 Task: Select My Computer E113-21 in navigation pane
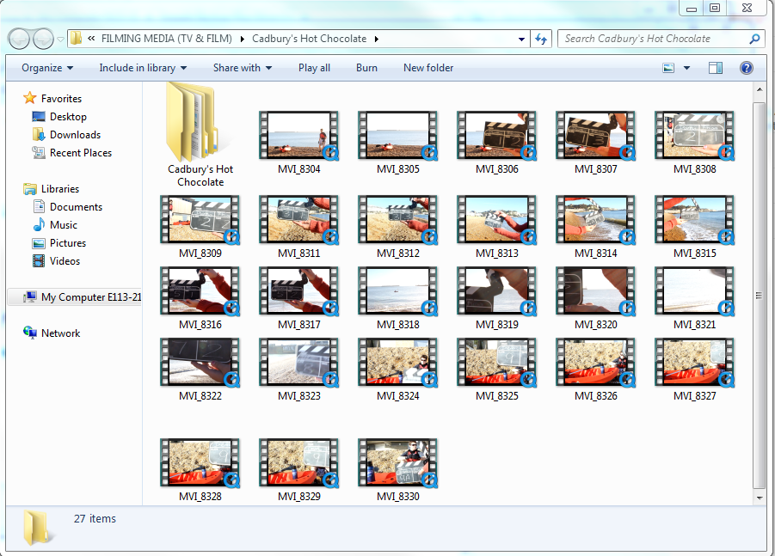click(x=82, y=297)
